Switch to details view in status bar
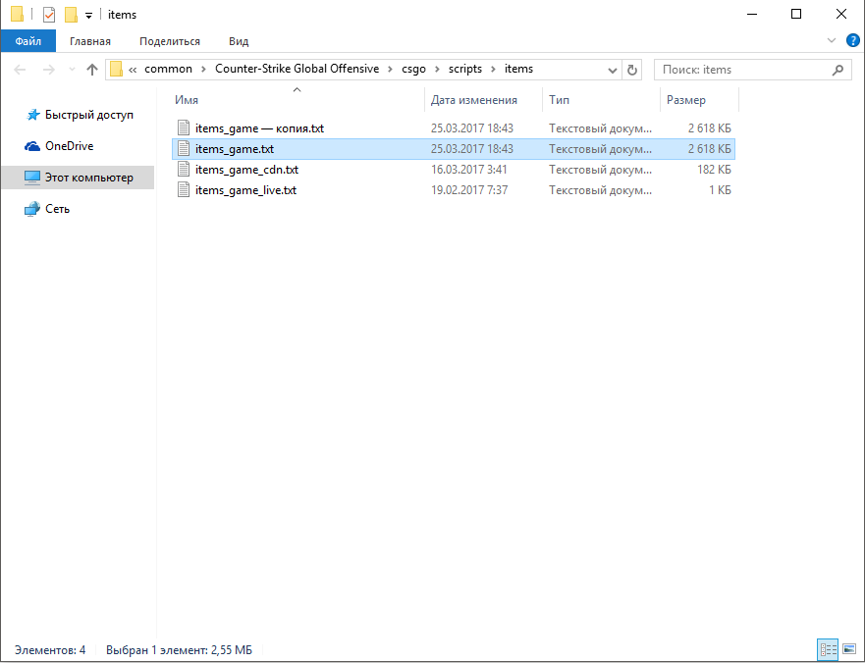 (828, 649)
